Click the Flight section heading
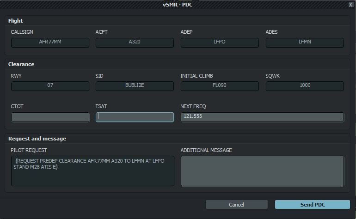This screenshot has height=219, width=356. click(x=15, y=21)
